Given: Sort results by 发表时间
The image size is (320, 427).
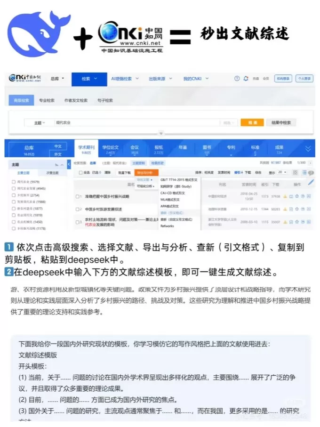Looking at the screenshot, I should pos(224,172).
